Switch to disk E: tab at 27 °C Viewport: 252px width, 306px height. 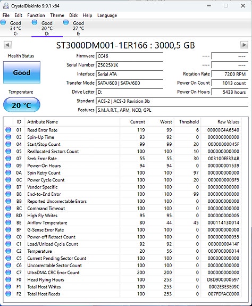78,28
